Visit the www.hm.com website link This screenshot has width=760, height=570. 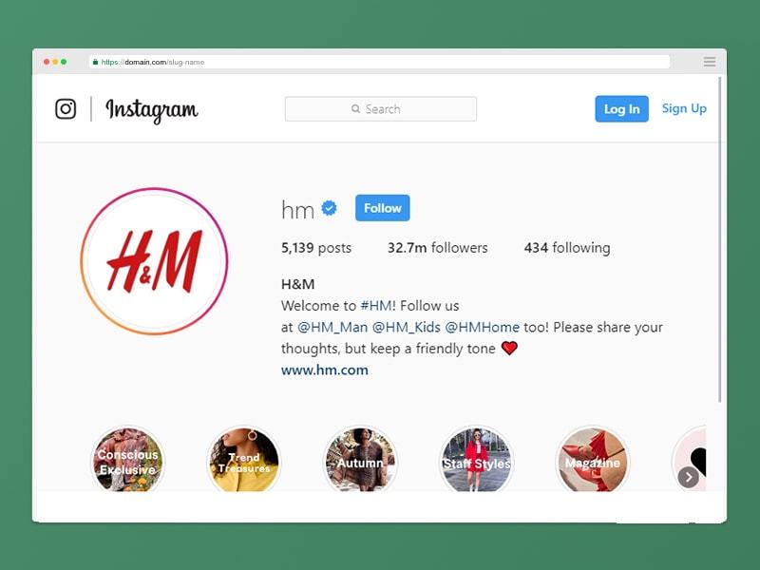[325, 370]
